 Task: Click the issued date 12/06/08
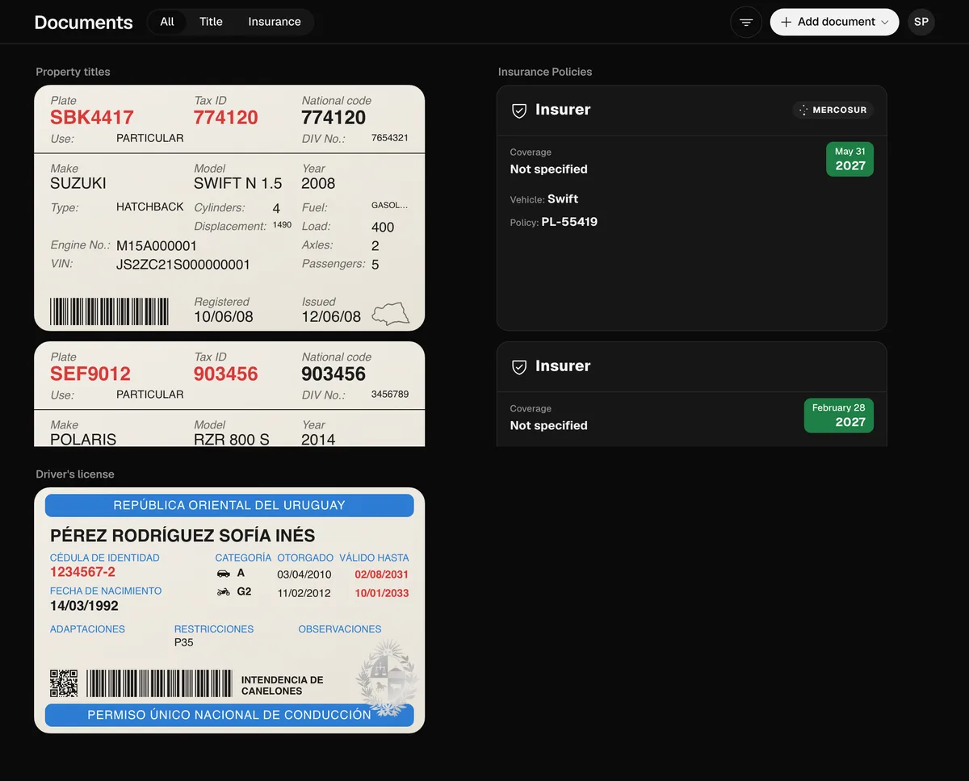coord(331,317)
